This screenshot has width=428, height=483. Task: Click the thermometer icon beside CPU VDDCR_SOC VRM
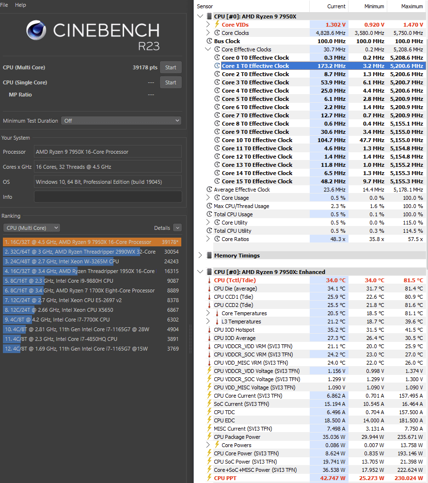[x=209, y=354]
